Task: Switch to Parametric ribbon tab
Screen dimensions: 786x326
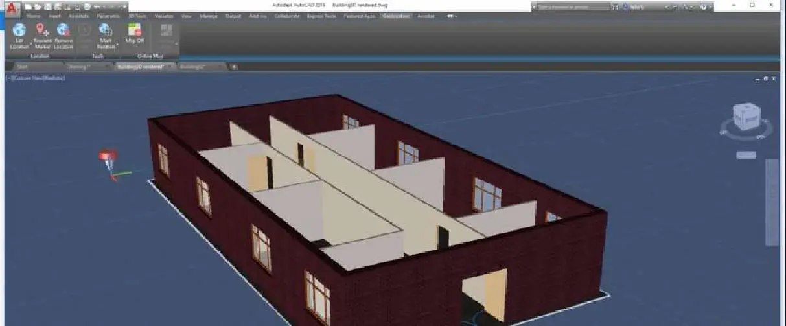Action: point(108,16)
